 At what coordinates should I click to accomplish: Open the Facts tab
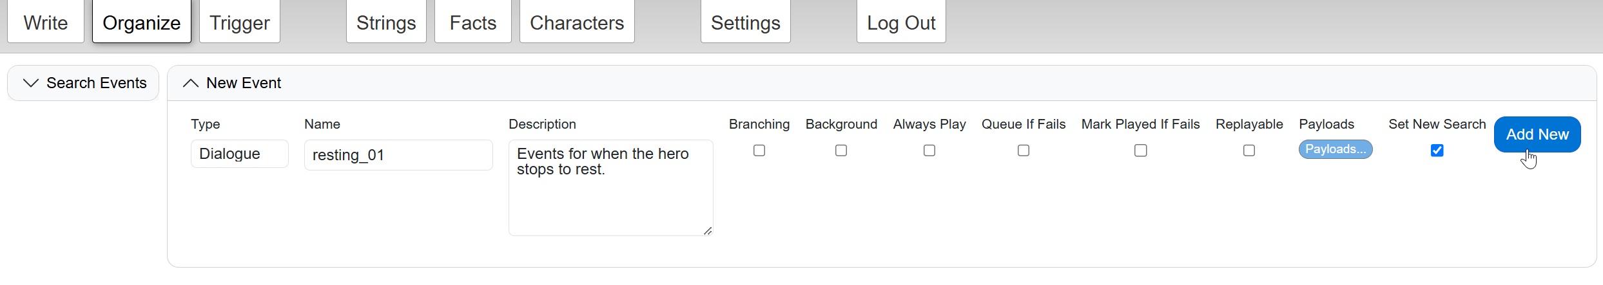473,23
